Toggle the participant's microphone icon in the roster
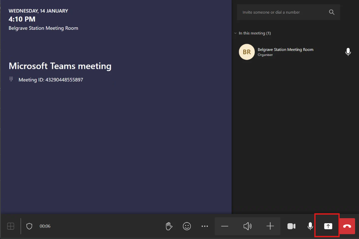The image size is (359, 239). [x=348, y=52]
